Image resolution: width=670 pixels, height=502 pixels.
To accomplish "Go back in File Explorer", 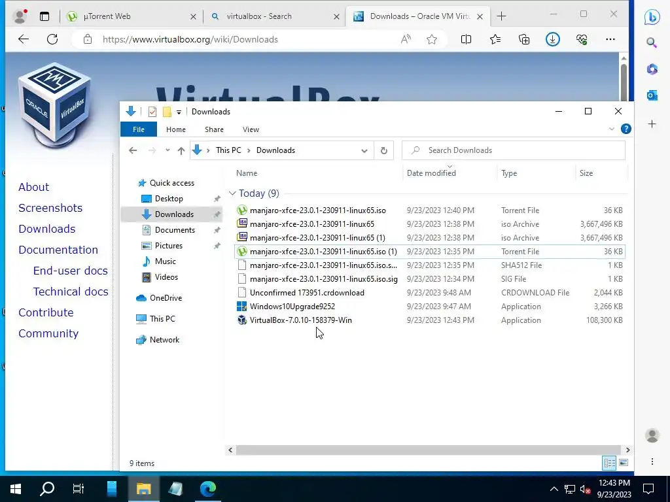I will coord(133,150).
